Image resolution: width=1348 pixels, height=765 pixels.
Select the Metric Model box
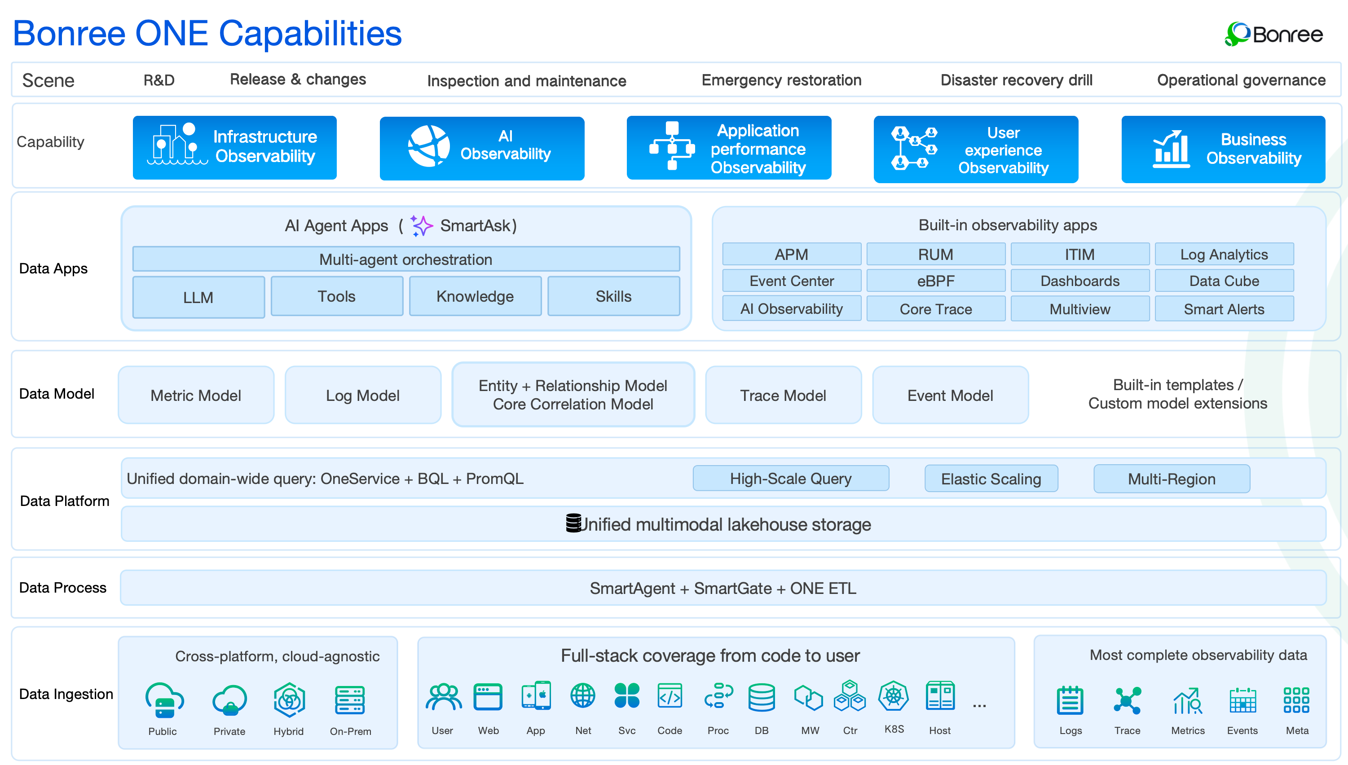196,395
